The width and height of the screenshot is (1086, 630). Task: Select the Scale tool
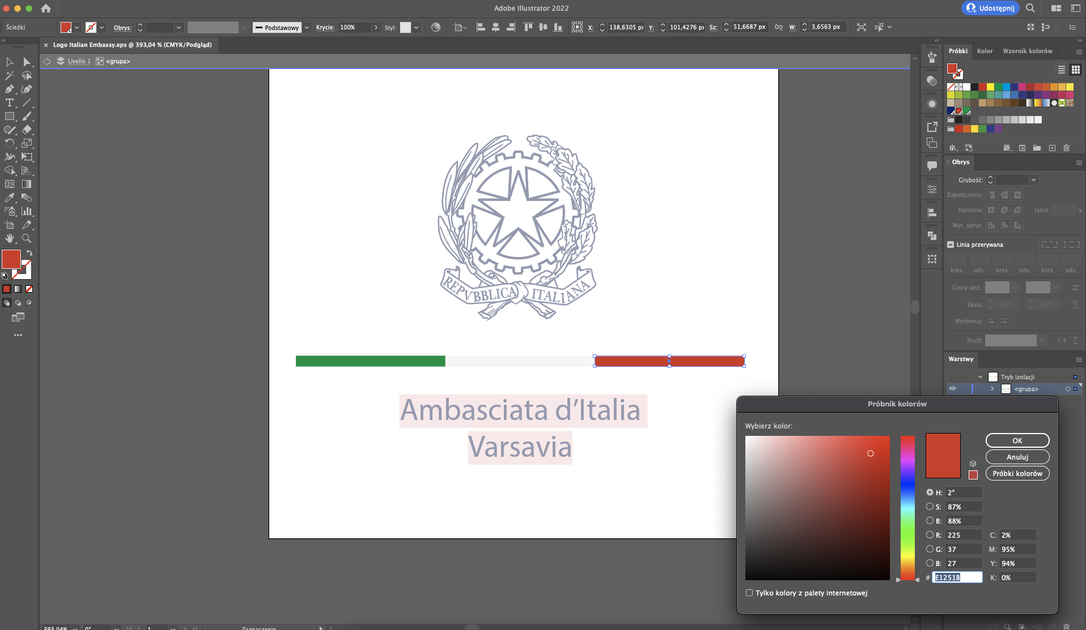(x=27, y=143)
